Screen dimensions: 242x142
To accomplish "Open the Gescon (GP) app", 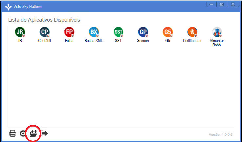I will (x=143, y=32).
